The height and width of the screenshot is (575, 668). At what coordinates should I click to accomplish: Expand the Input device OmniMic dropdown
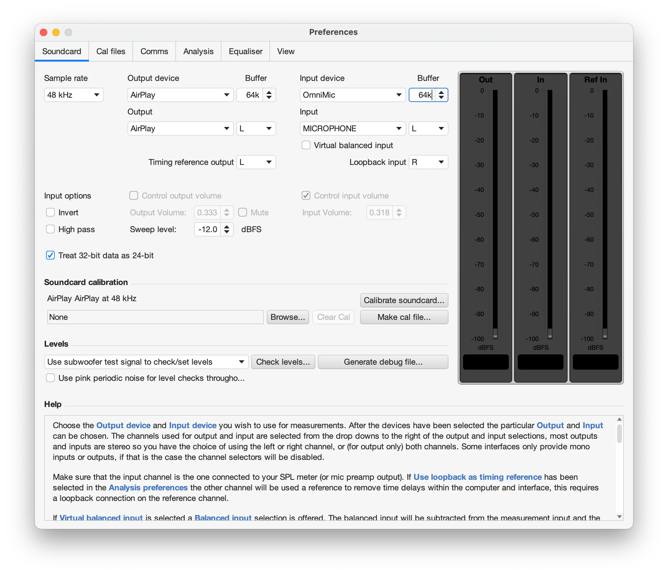352,95
